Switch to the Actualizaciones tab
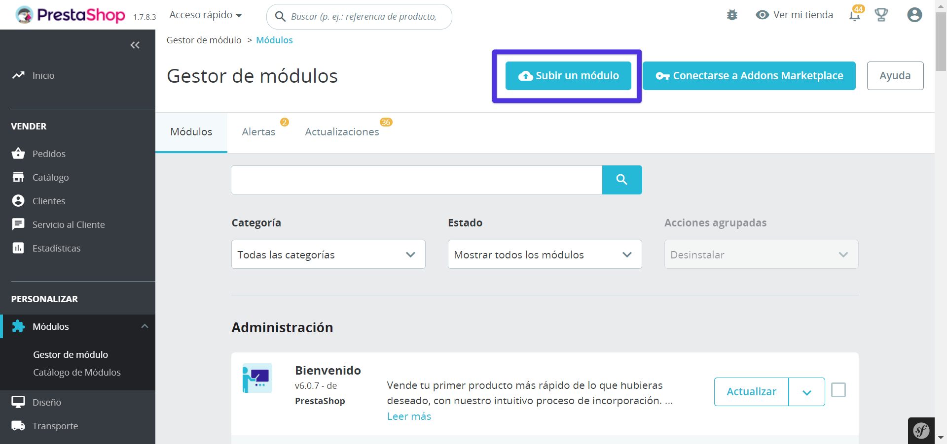 pyautogui.click(x=342, y=132)
